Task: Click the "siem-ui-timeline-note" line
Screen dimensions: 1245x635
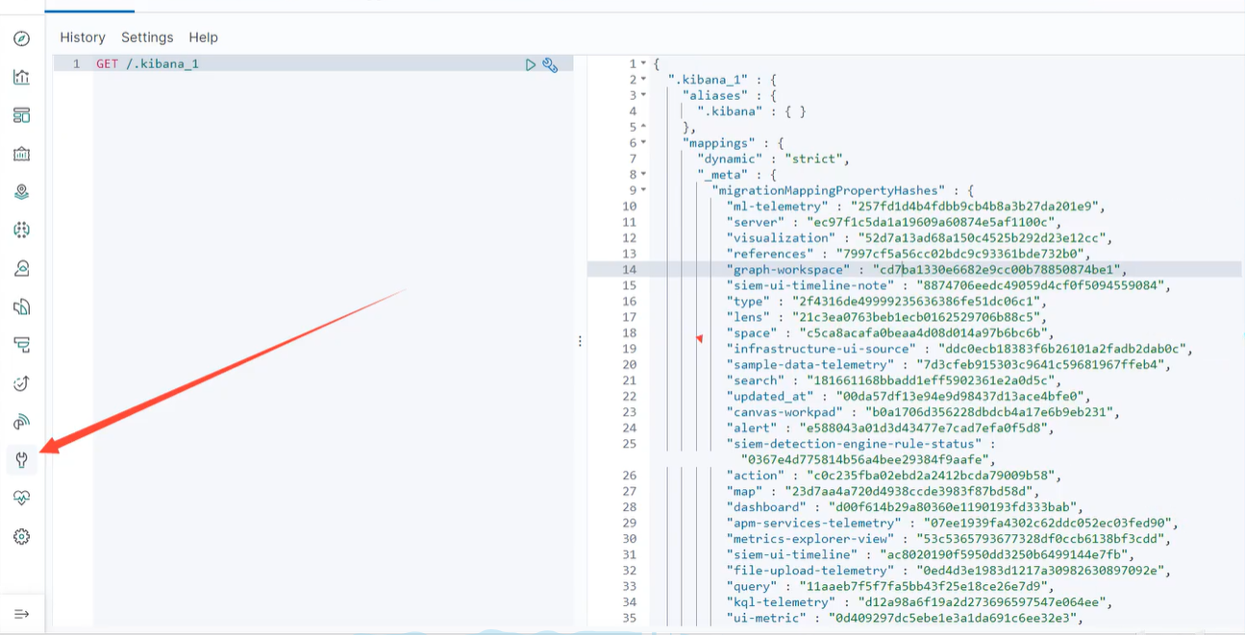Action: tap(947, 285)
